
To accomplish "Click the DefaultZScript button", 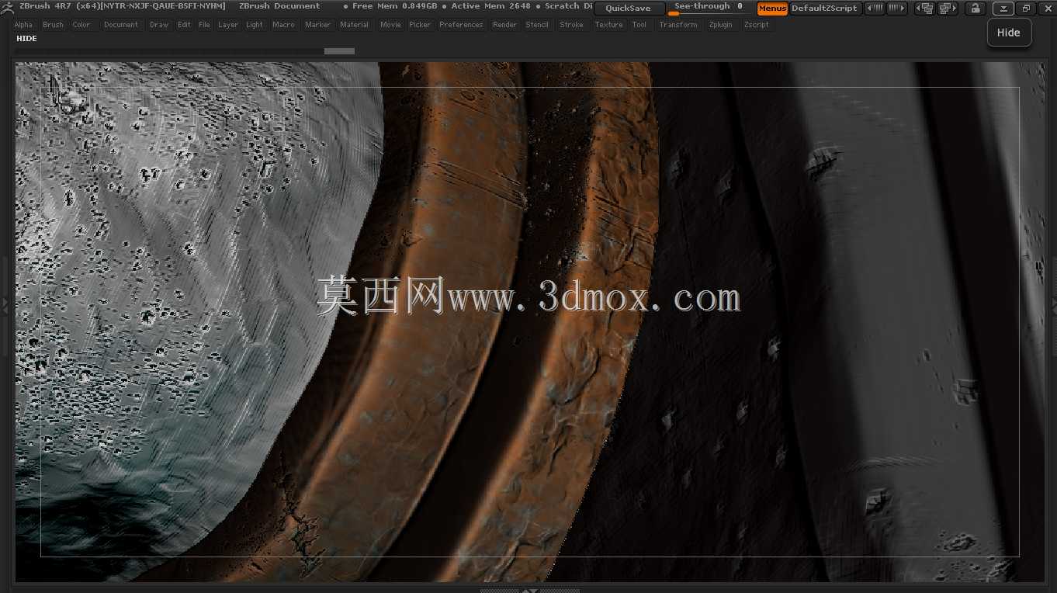I will pyautogui.click(x=824, y=9).
